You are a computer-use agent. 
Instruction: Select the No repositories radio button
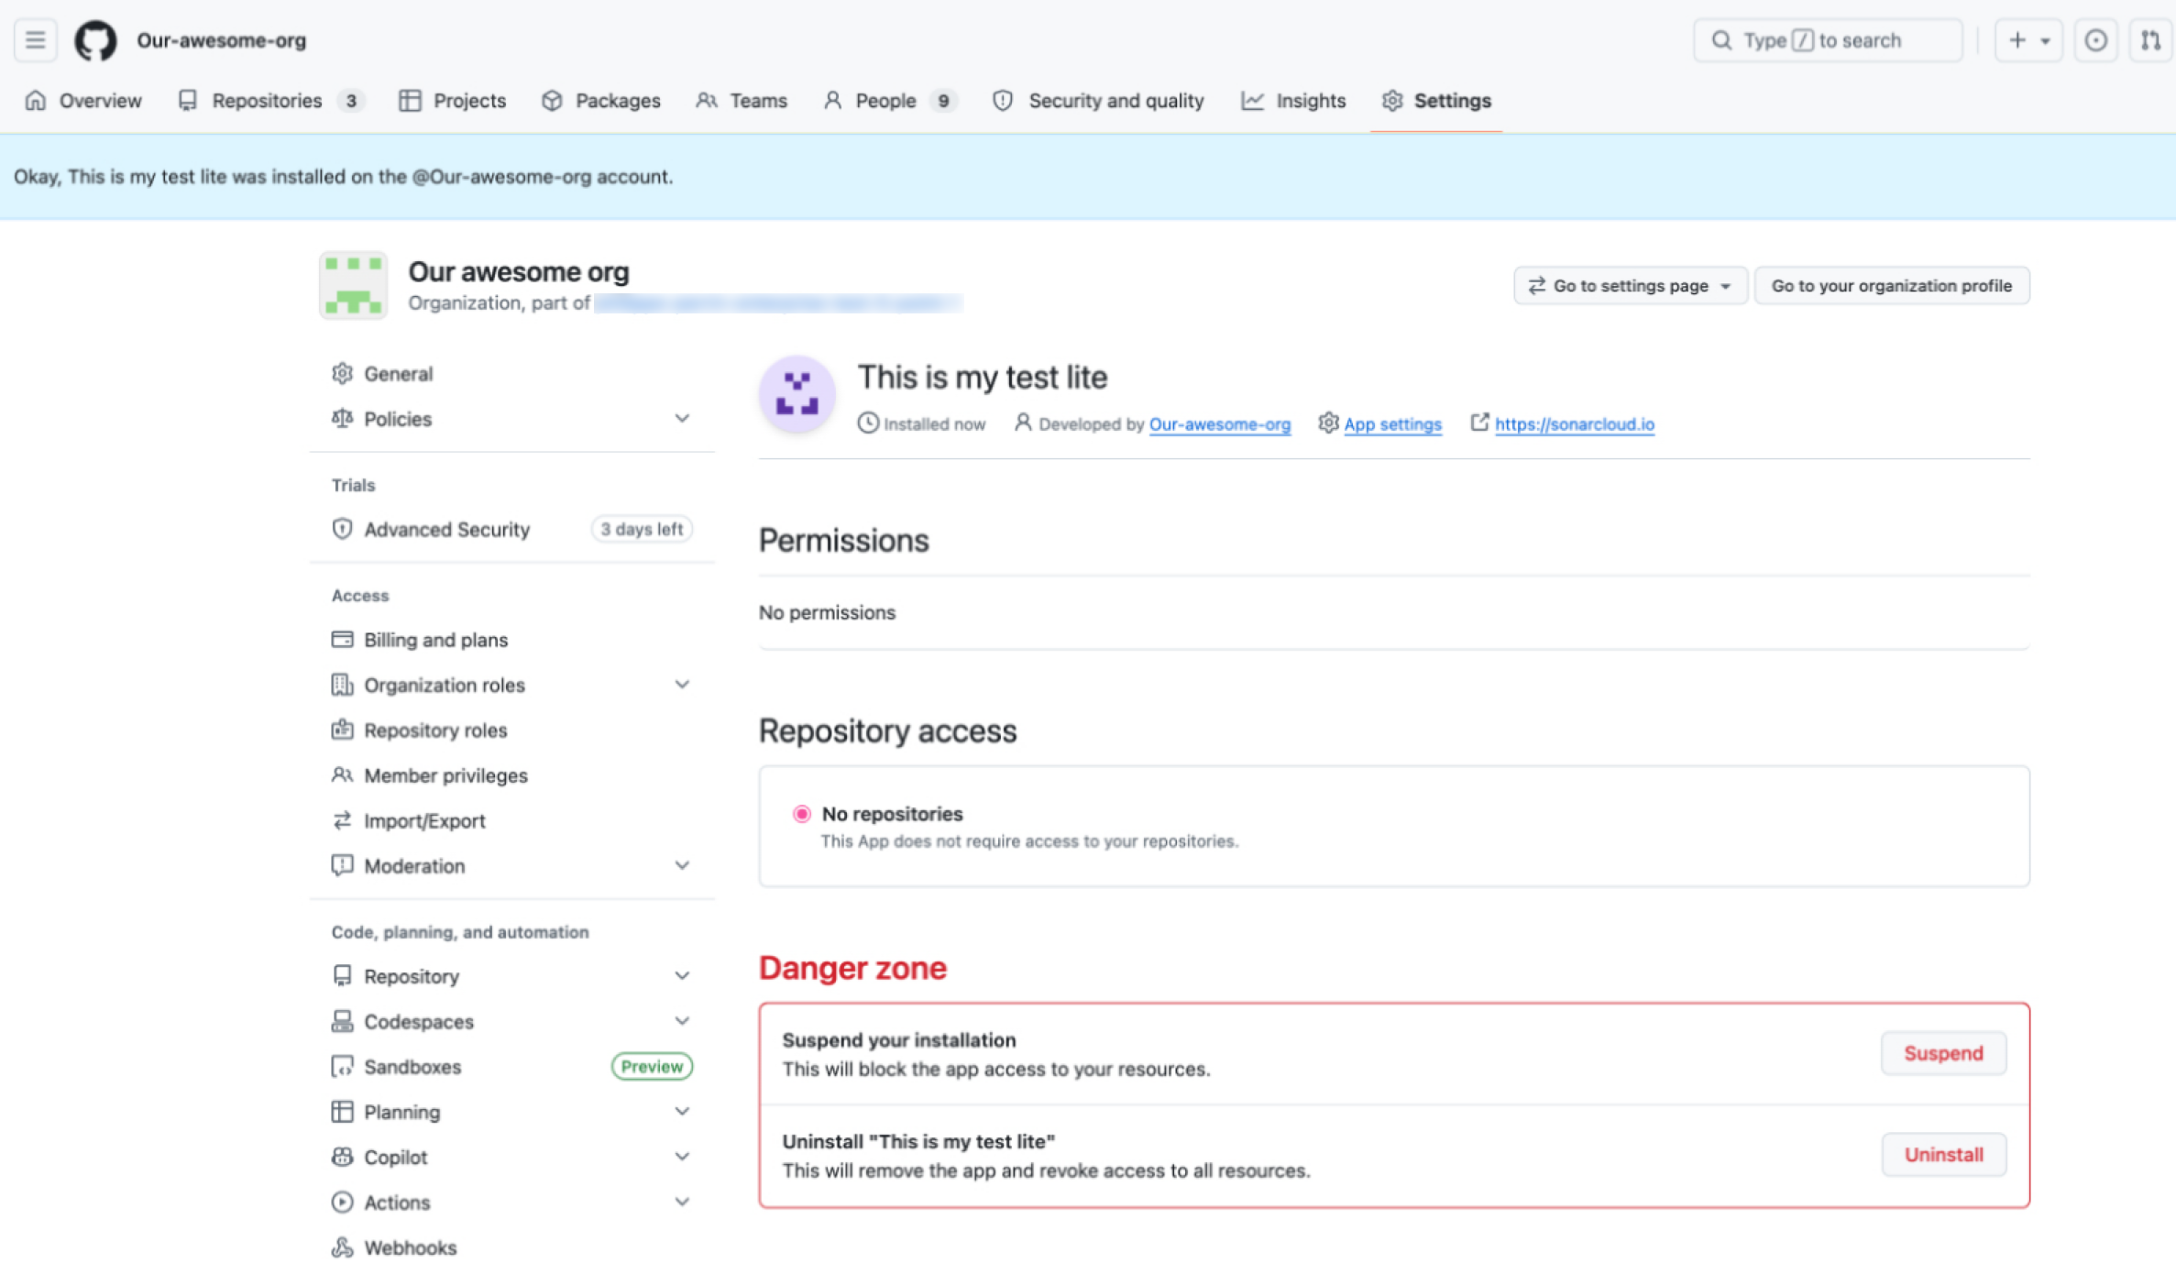(x=802, y=814)
